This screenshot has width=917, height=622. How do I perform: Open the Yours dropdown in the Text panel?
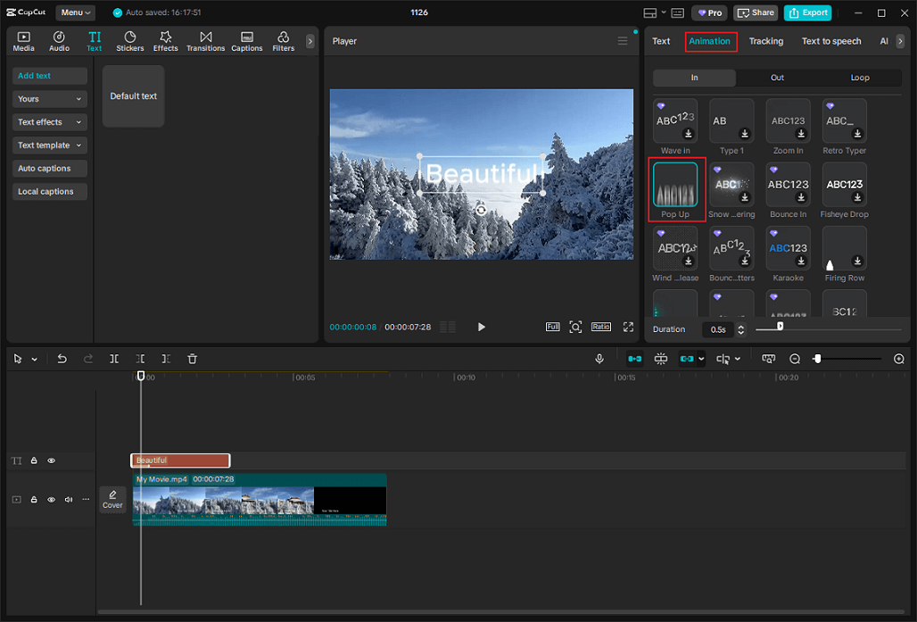(49, 98)
